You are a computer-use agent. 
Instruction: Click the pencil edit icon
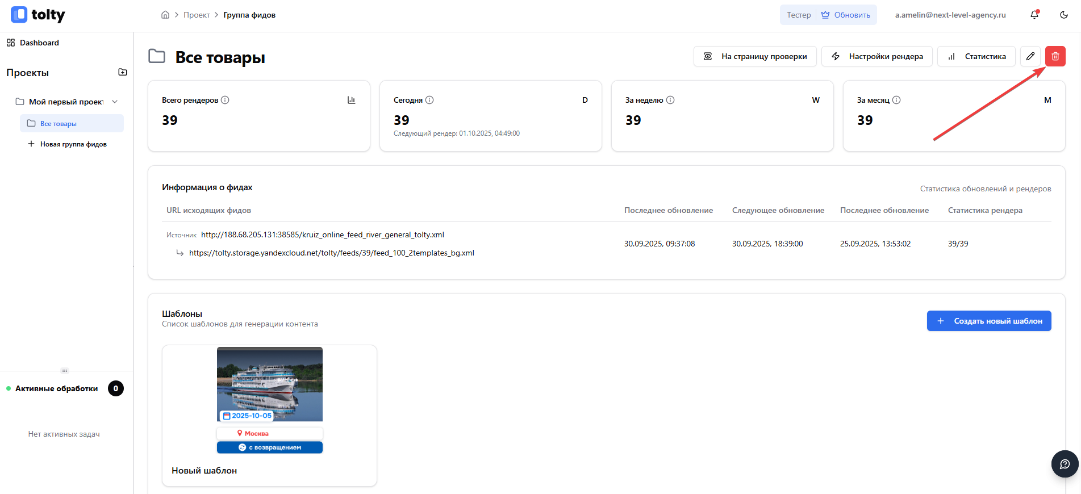click(1030, 56)
